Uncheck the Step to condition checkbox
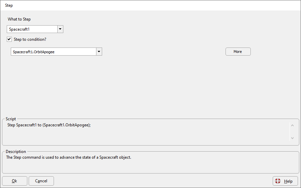Viewport: 301px width, 188px height. point(9,39)
